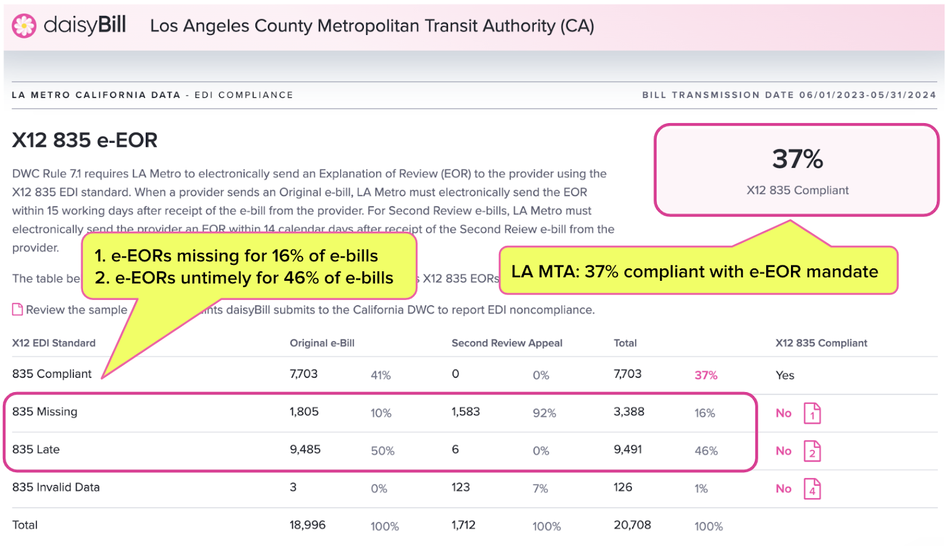
Task: Click the daisyBill wordmark text
Action: point(85,25)
